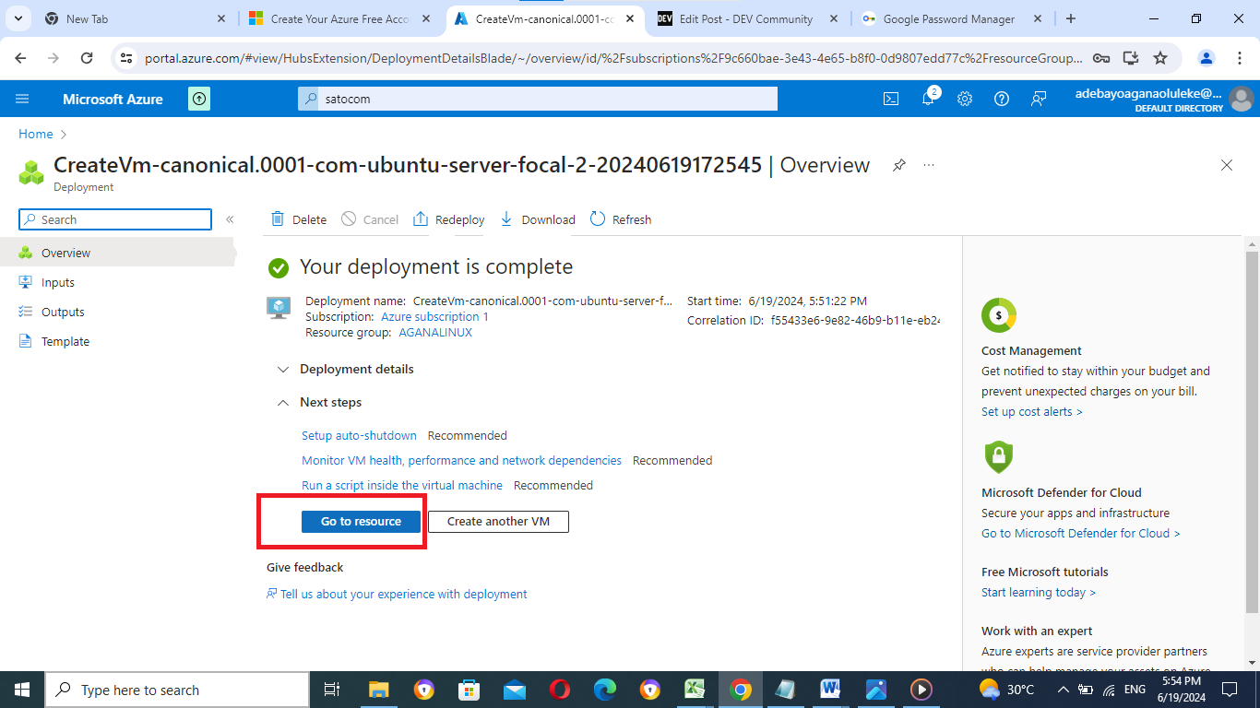The image size is (1260, 708).
Task: Open the Windows notification center
Action: coord(1229,690)
